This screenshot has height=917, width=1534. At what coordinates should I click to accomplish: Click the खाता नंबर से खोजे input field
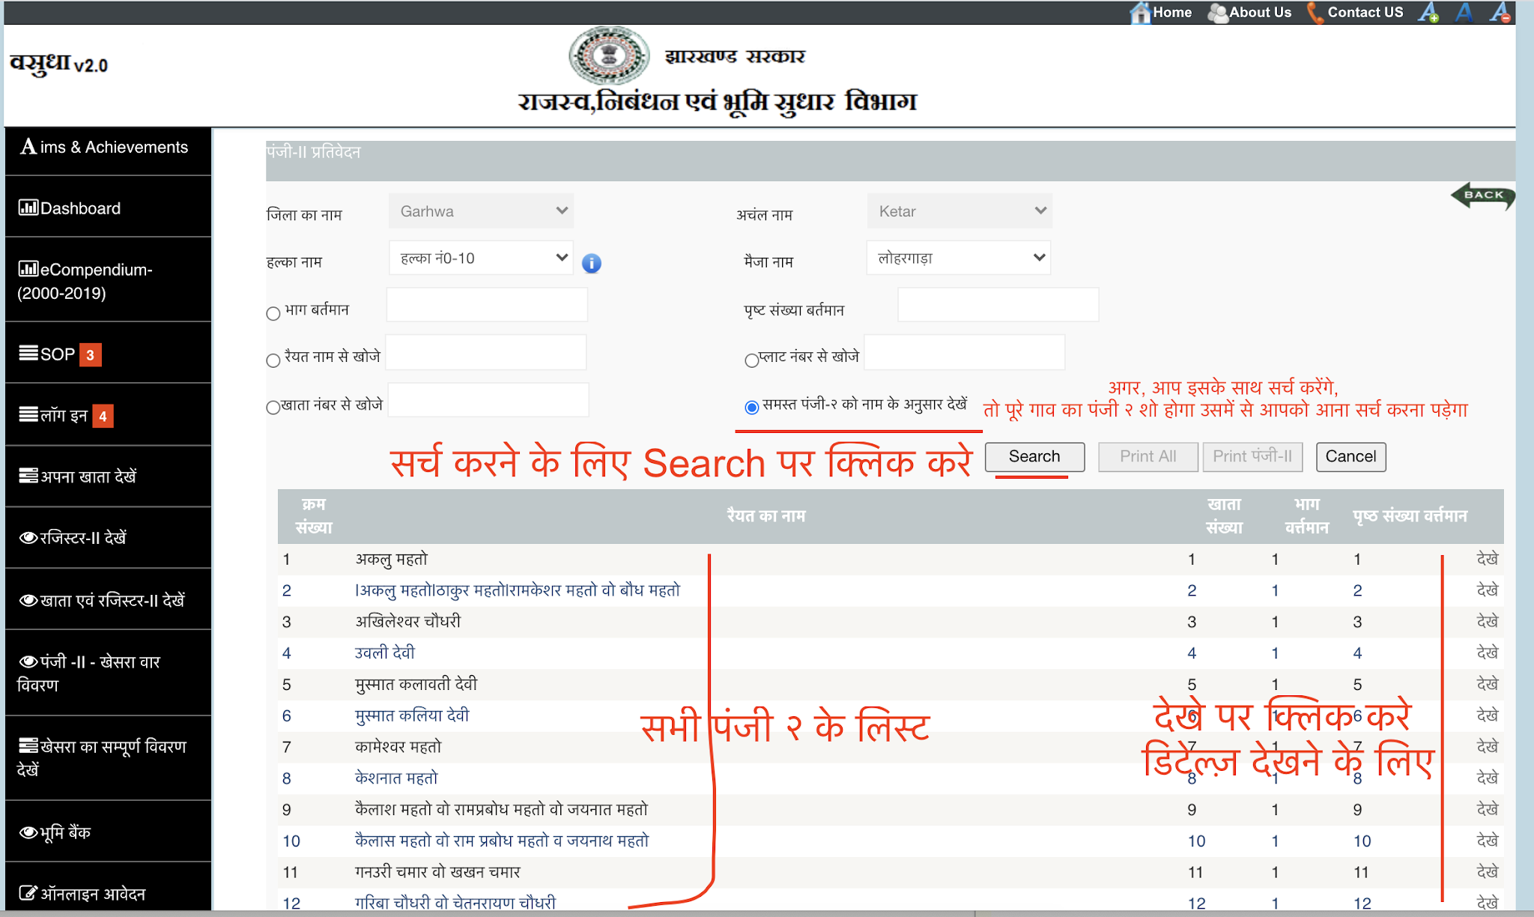point(488,400)
